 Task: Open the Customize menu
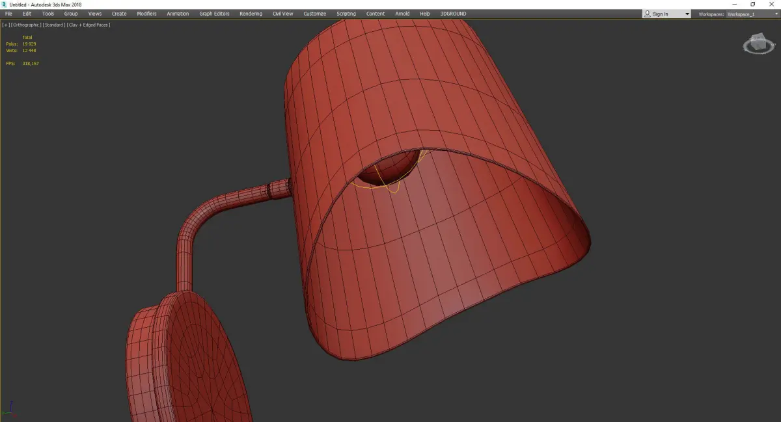point(315,14)
